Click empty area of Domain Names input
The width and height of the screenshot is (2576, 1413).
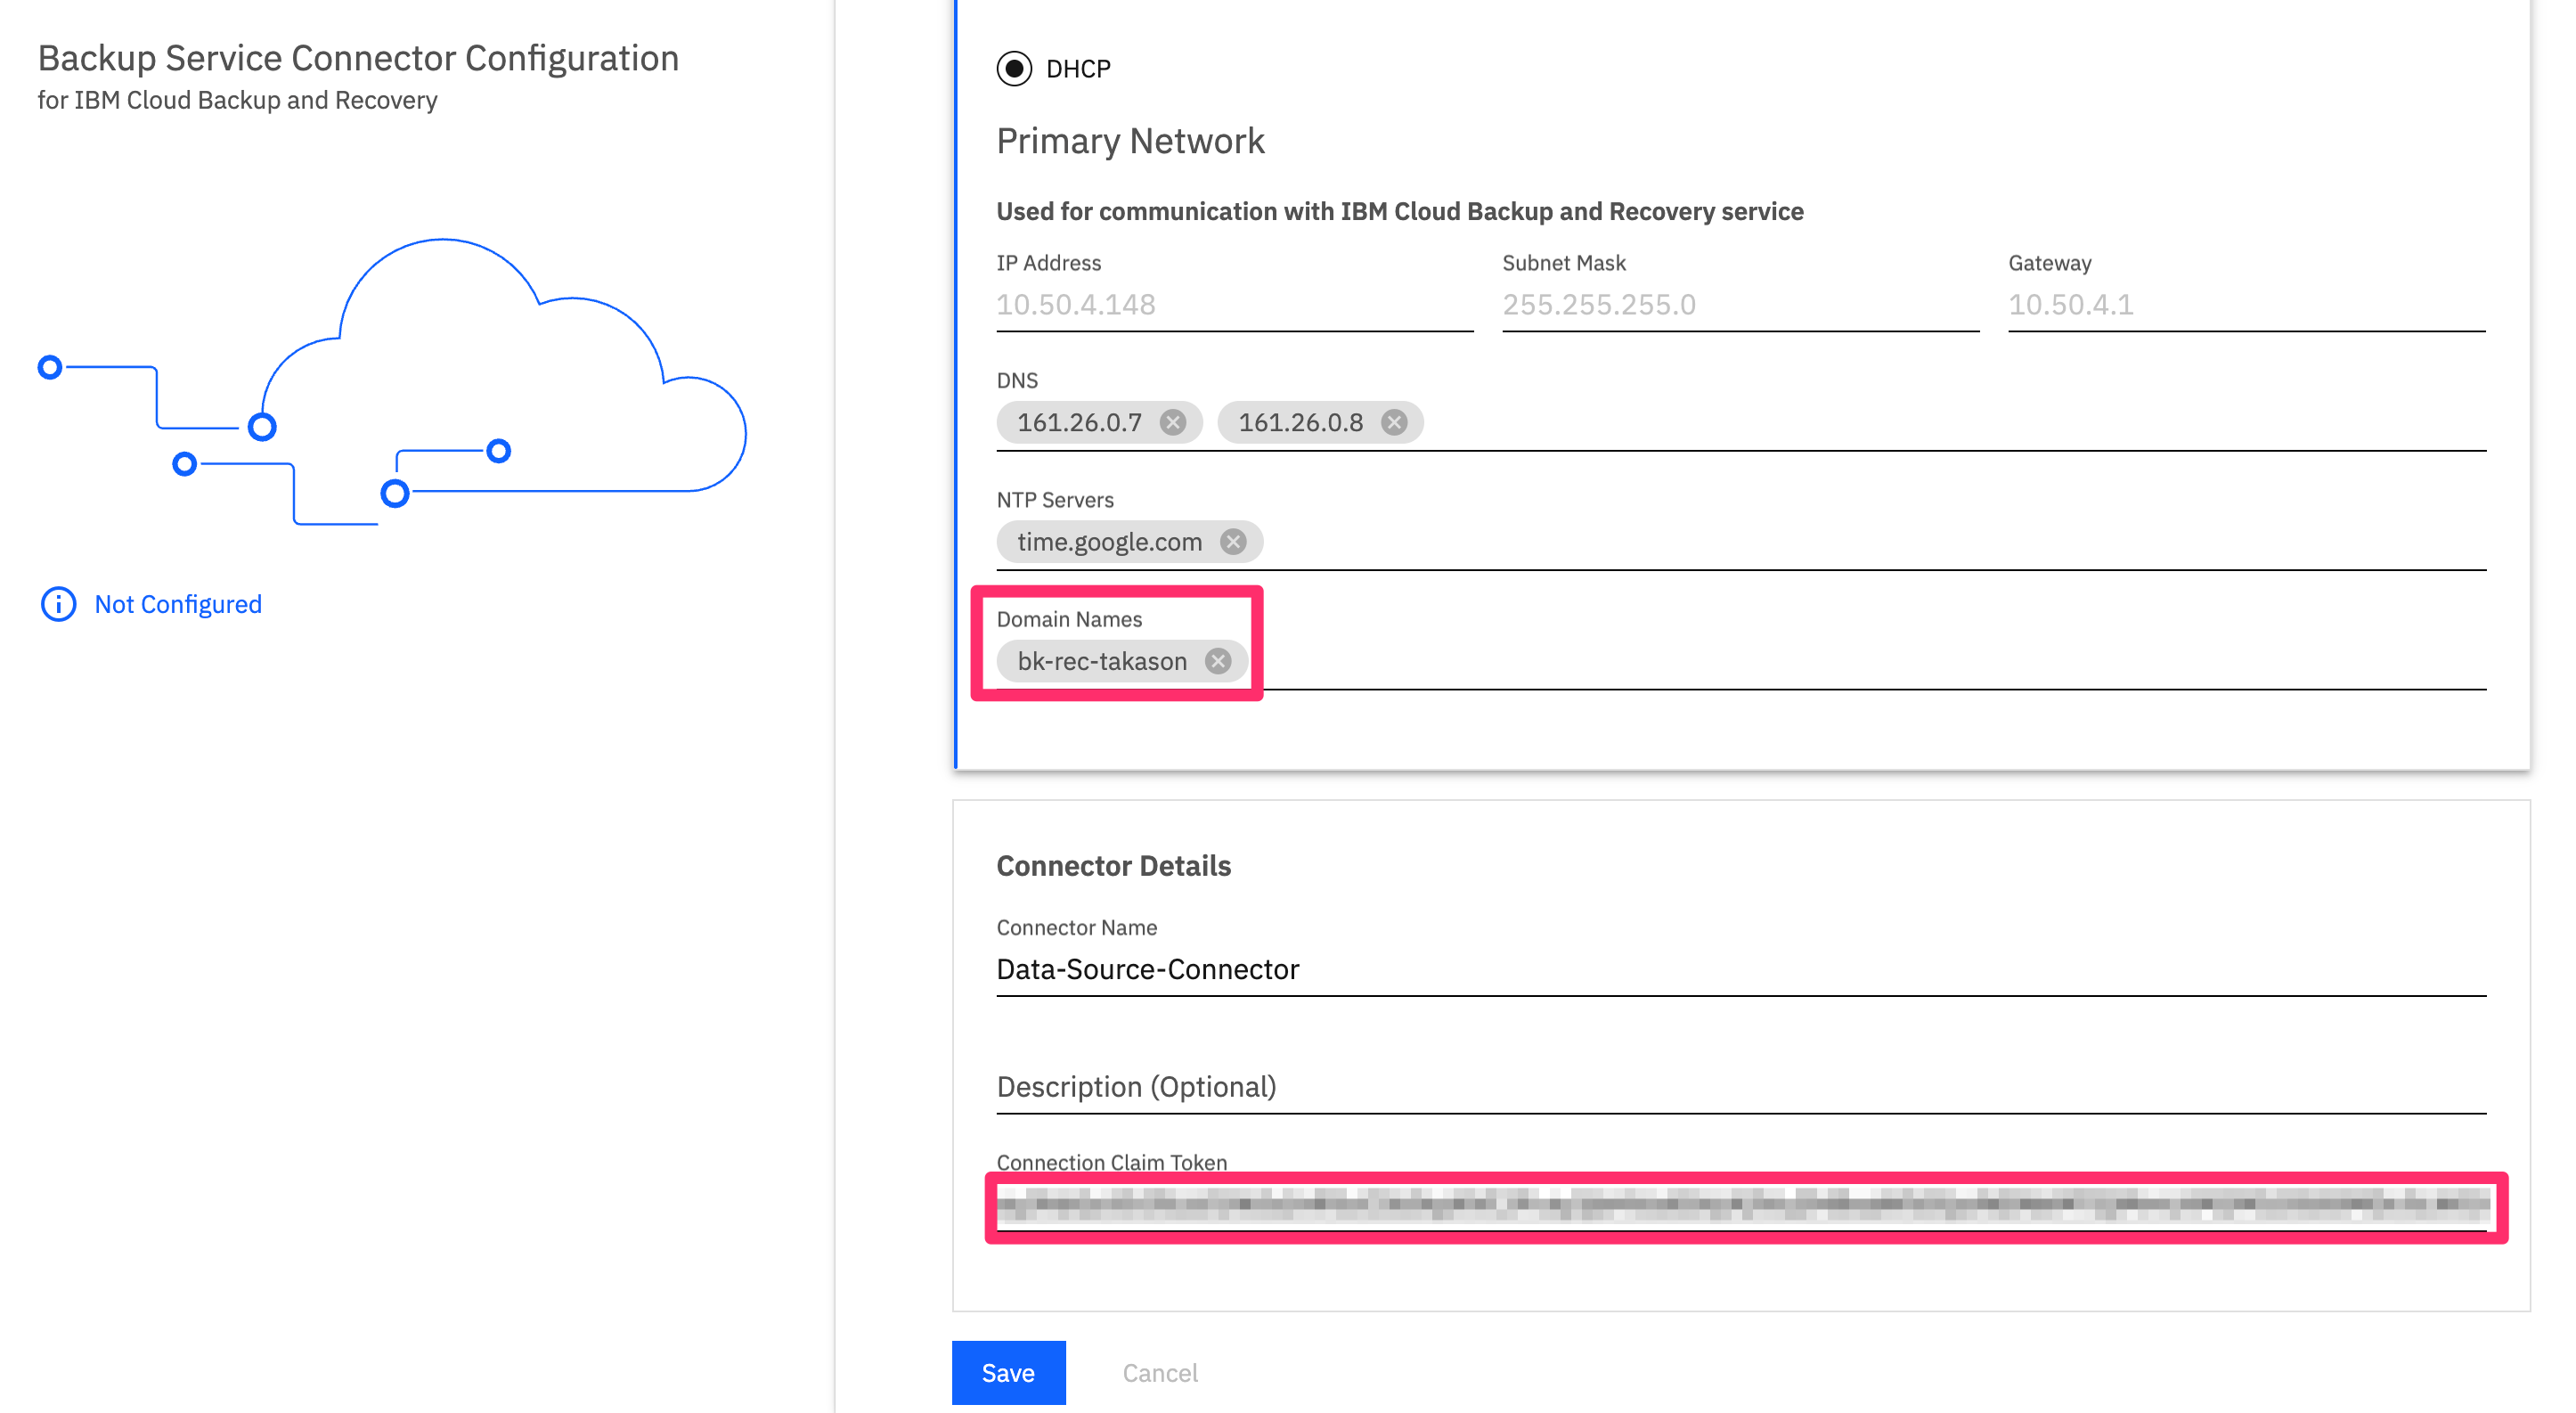pos(1870,661)
